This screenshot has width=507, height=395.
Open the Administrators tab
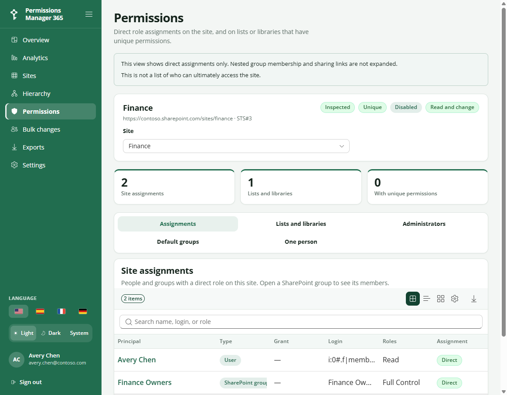pos(424,224)
